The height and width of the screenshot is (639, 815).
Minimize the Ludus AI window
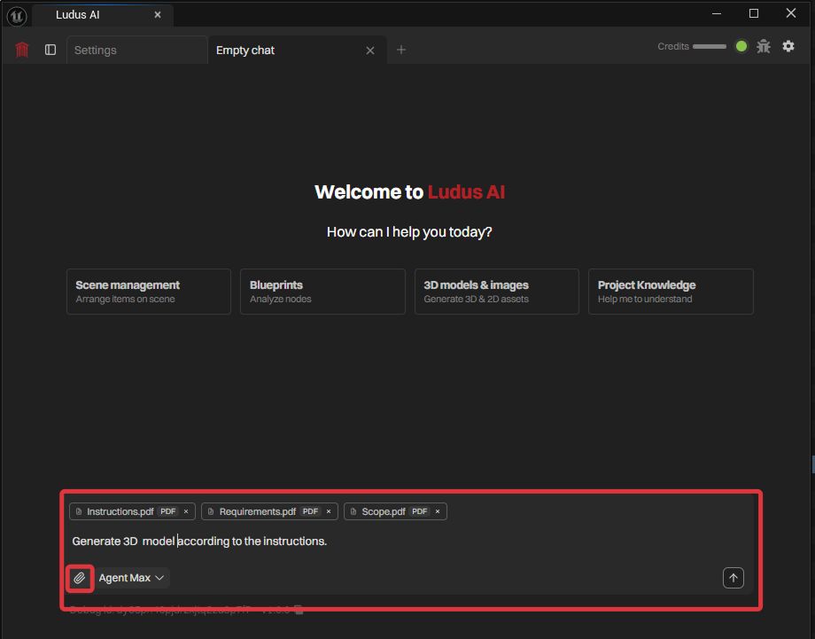click(717, 13)
